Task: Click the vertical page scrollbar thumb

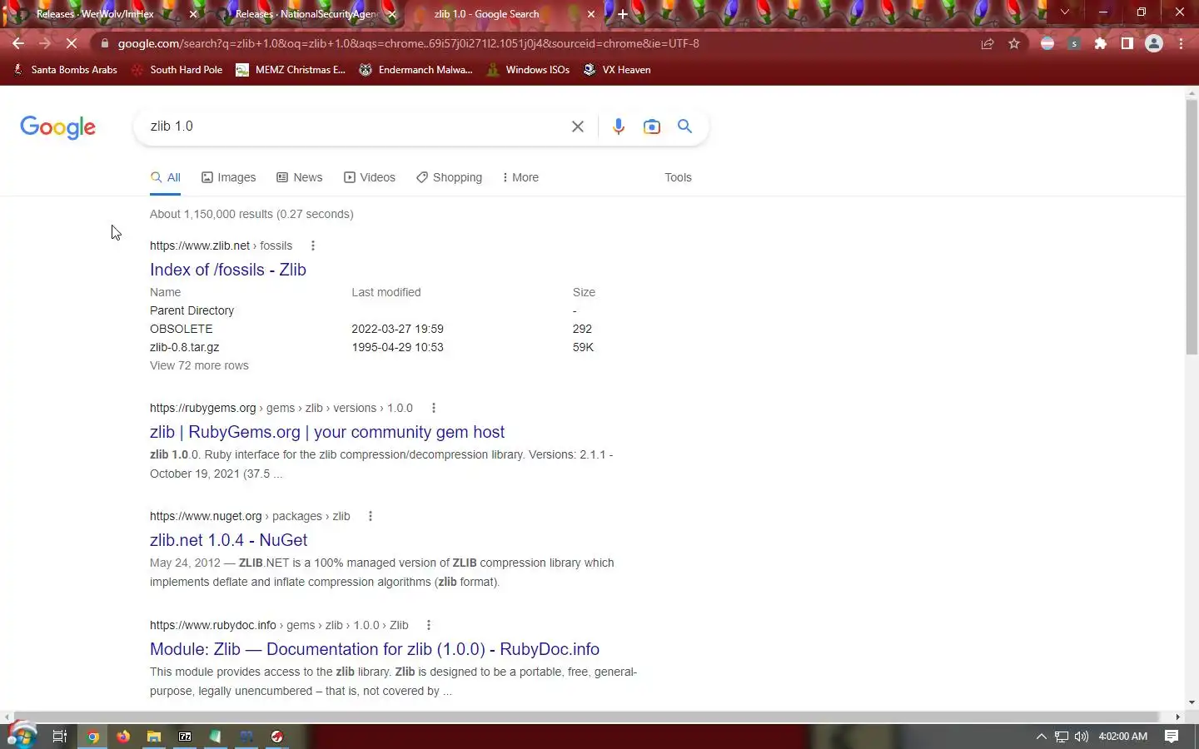Action: point(1192,226)
